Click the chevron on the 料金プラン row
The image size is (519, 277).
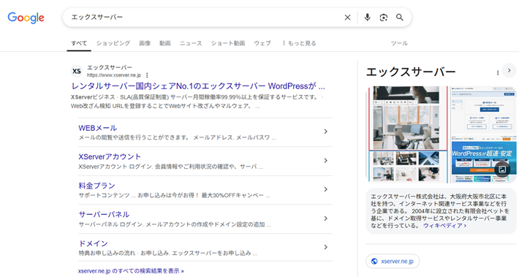(x=326, y=189)
